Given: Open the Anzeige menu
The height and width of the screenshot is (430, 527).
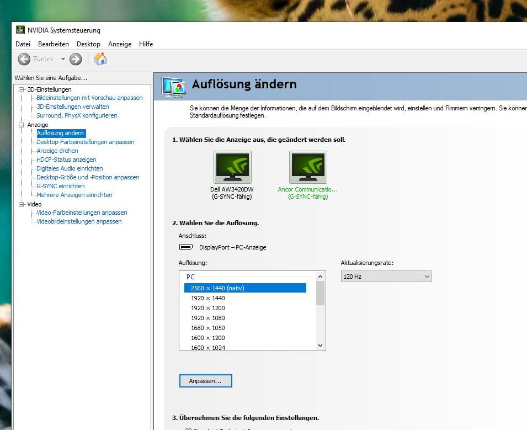Looking at the screenshot, I should (x=120, y=44).
